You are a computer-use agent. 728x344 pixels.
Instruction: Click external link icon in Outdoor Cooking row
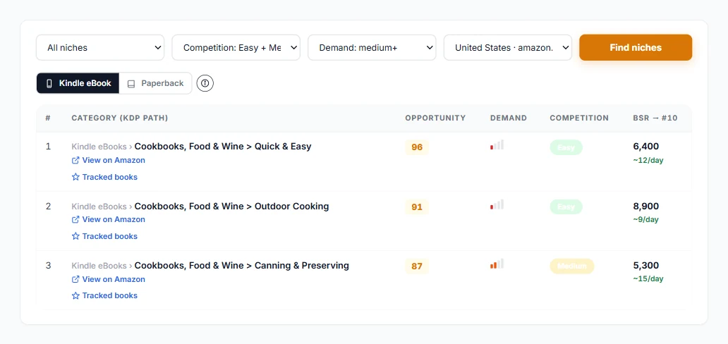pyautogui.click(x=75, y=220)
